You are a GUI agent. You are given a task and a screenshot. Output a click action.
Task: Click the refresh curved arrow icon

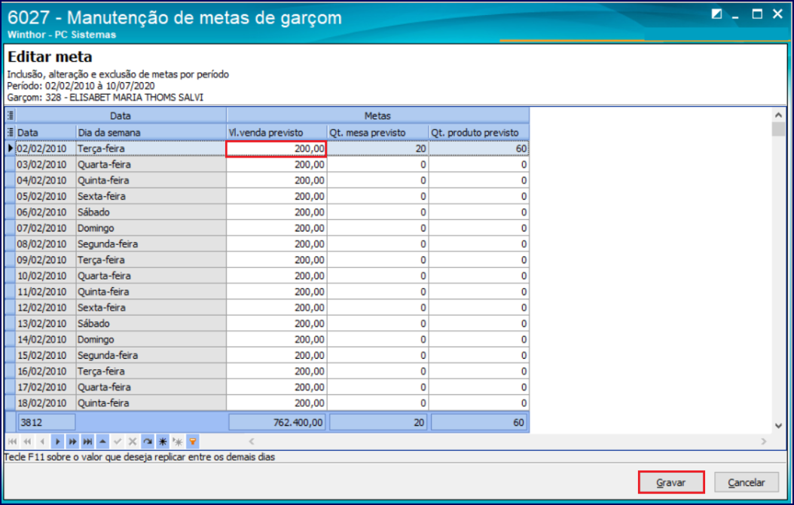pos(148,442)
